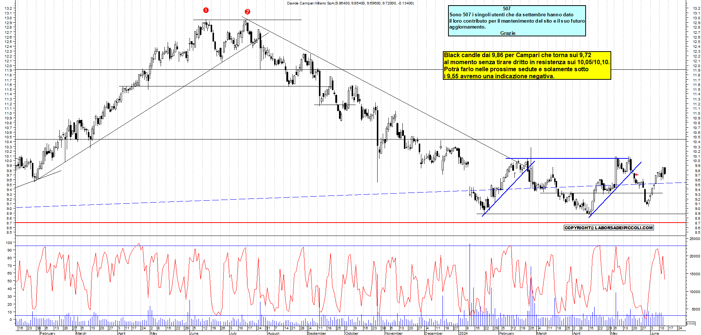Click the 2024 year label on time axis

coord(463,333)
